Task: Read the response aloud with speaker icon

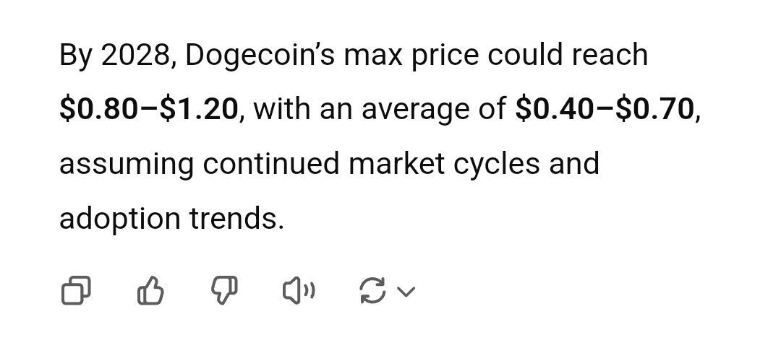Action: coord(298,291)
